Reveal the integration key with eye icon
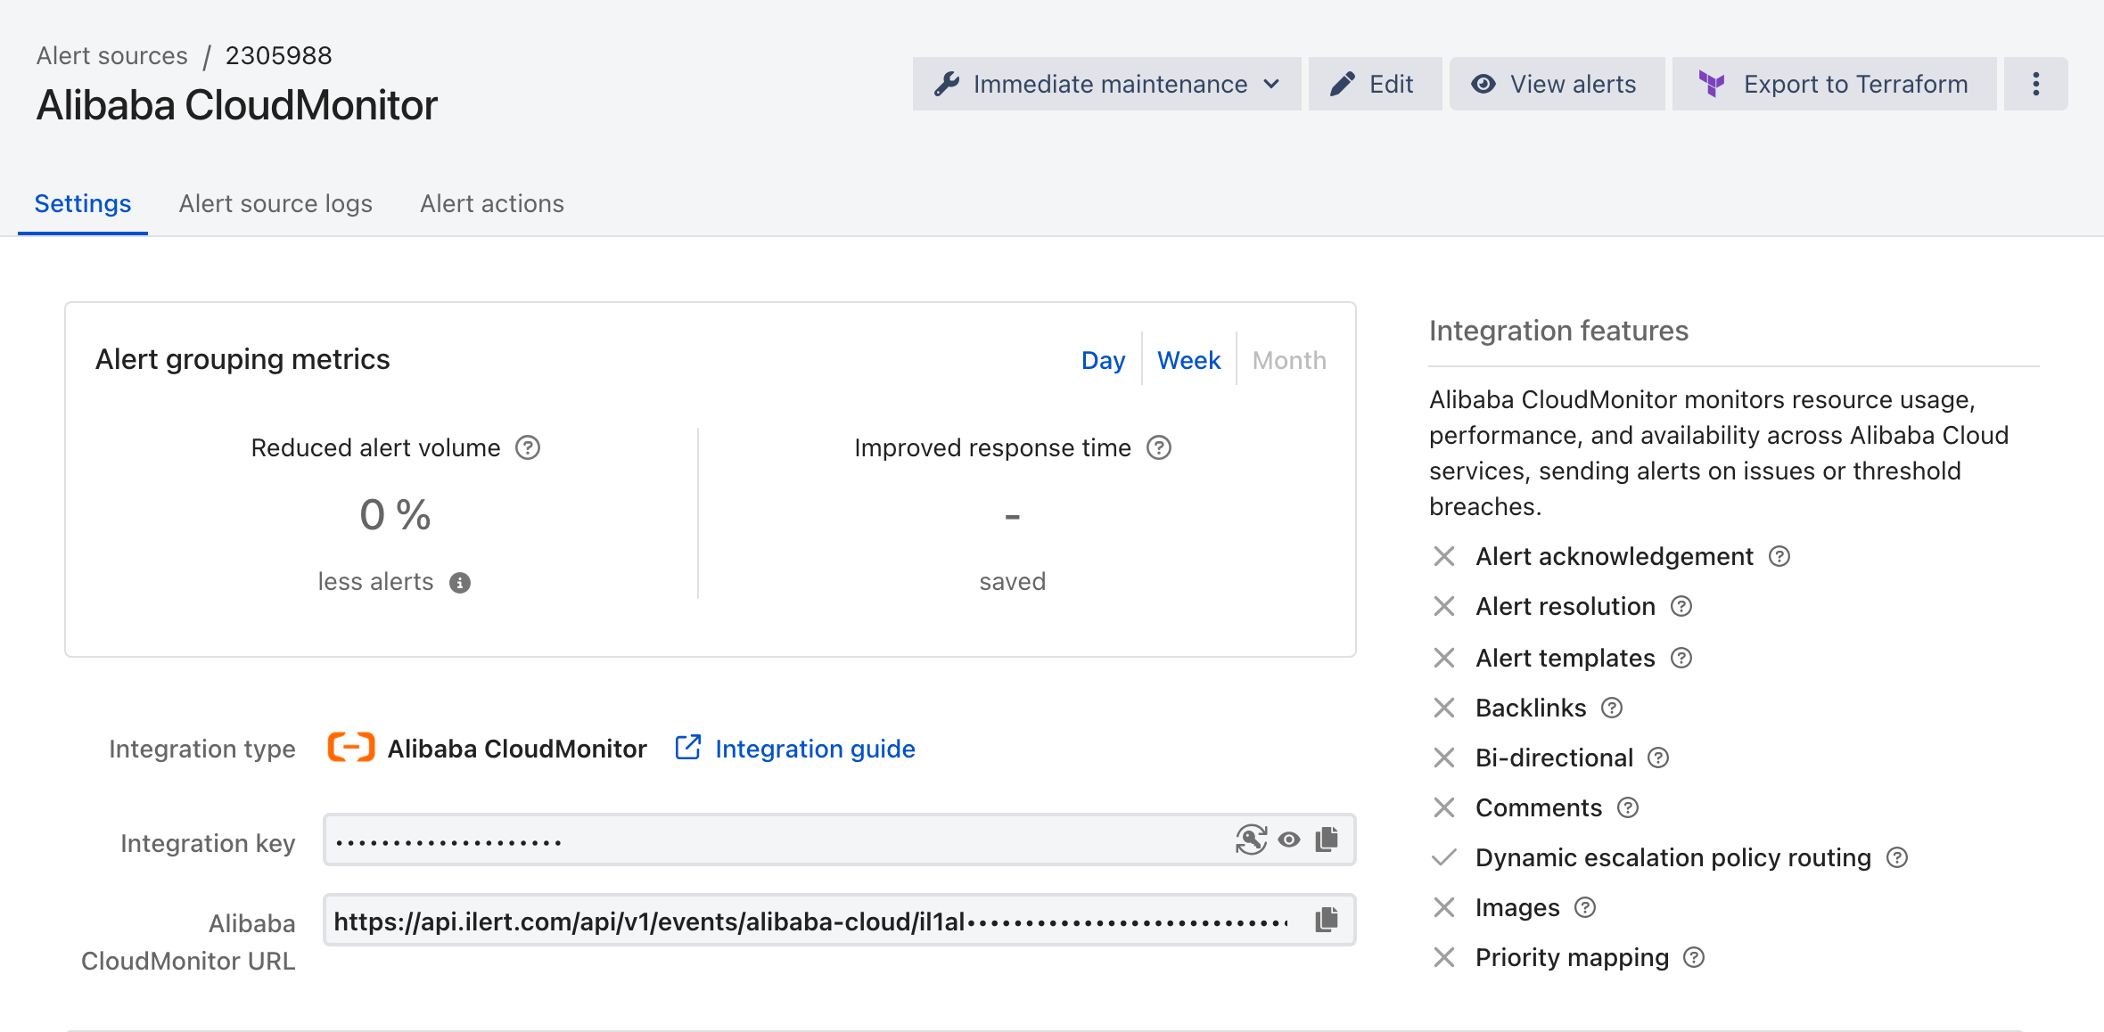This screenshot has height=1032, width=2104. click(1289, 840)
